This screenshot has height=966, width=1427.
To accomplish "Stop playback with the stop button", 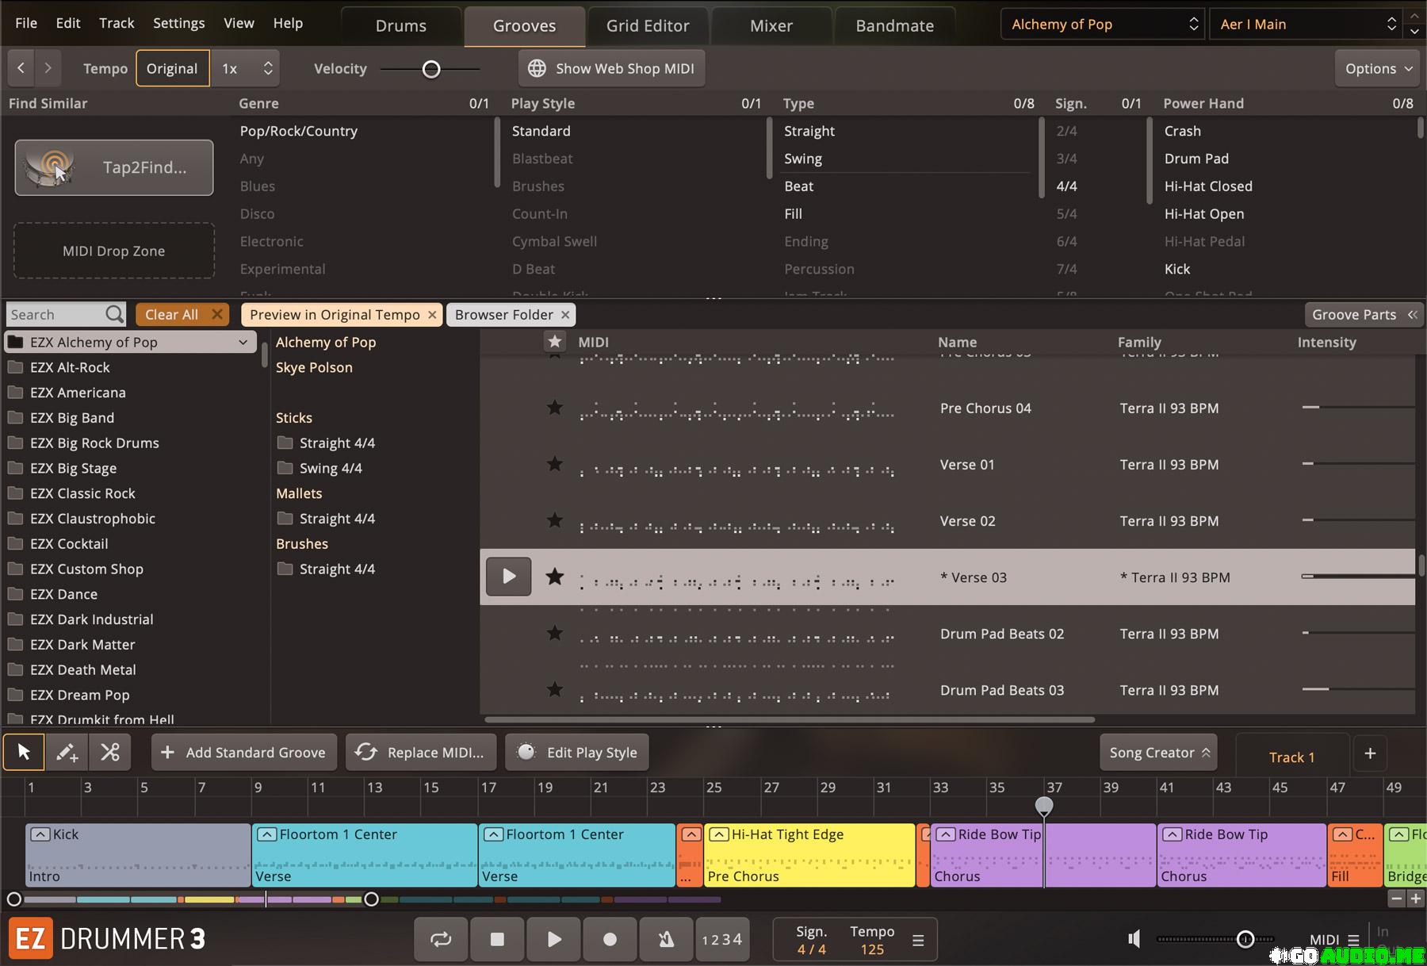I will tap(497, 939).
